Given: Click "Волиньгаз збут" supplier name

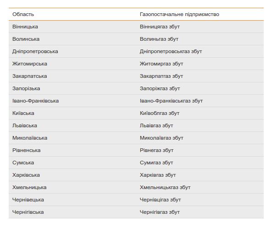Looking at the screenshot, I should 159,39.
